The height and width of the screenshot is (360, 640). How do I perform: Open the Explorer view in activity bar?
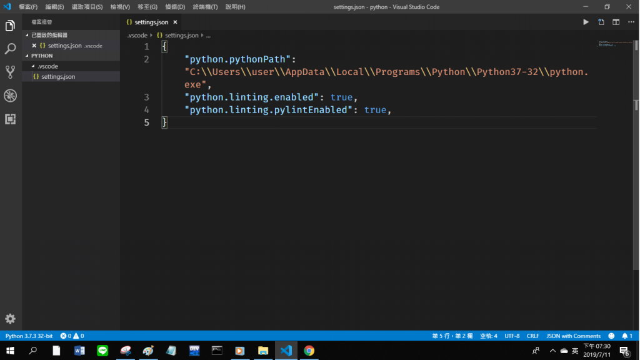(x=10, y=26)
